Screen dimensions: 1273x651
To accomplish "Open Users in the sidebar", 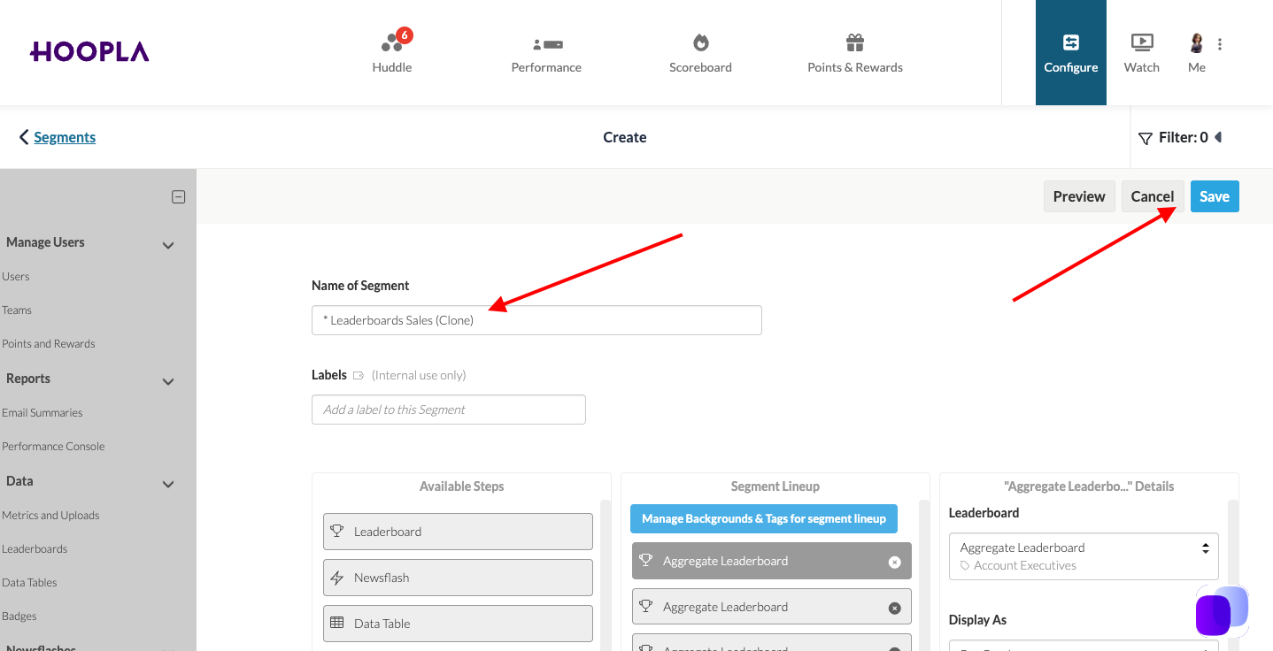I will tap(16, 277).
